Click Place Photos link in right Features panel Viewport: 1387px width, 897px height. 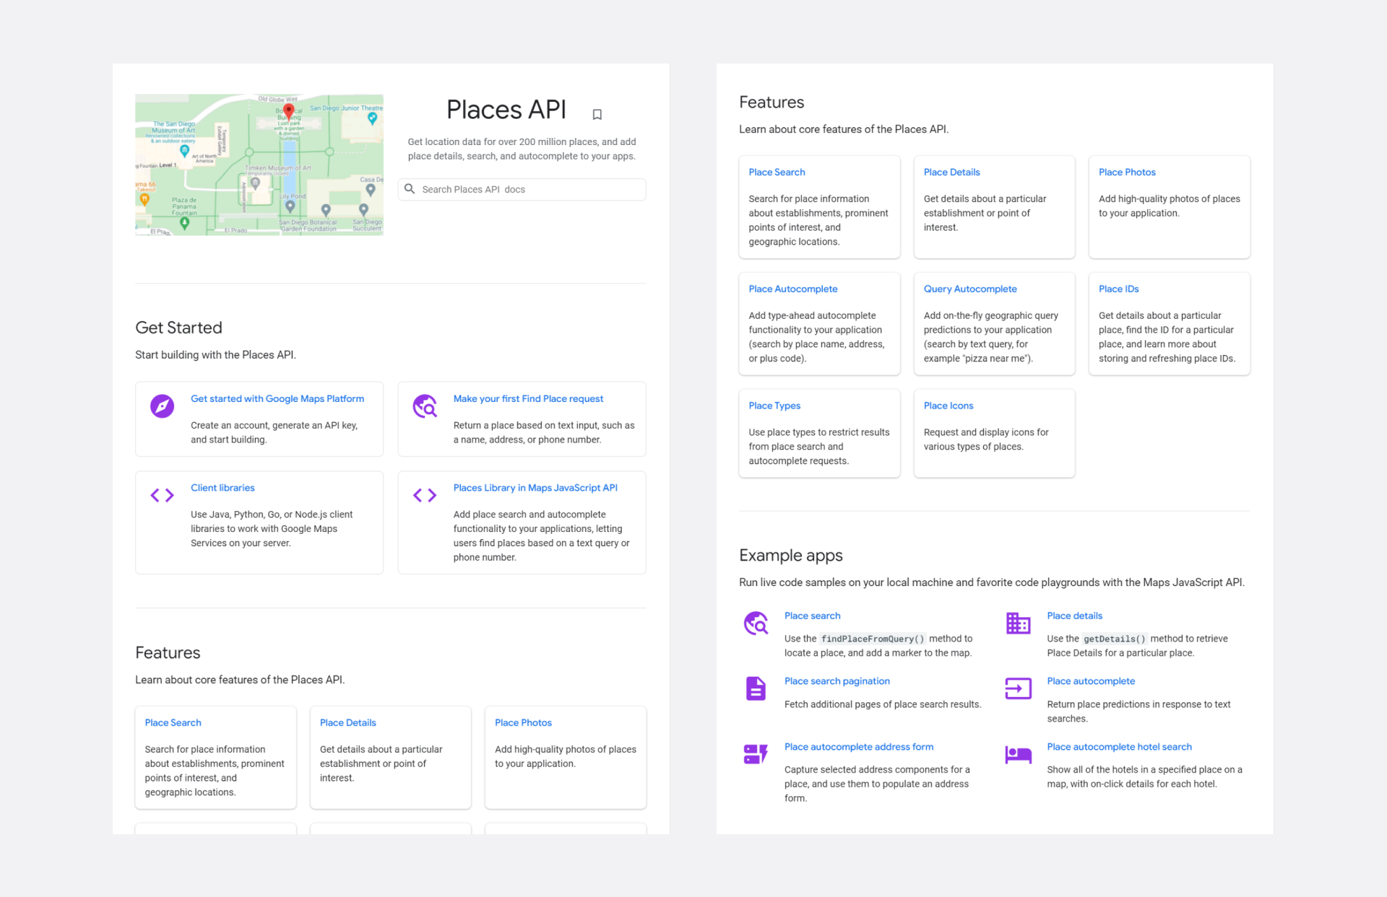click(1127, 172)
